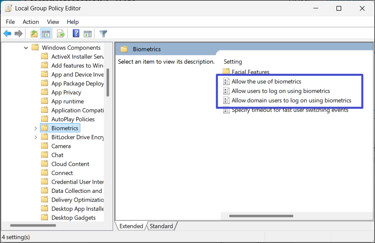
Task: Expand the BitLocker Drive Encryption node
Action: (36, 137)
